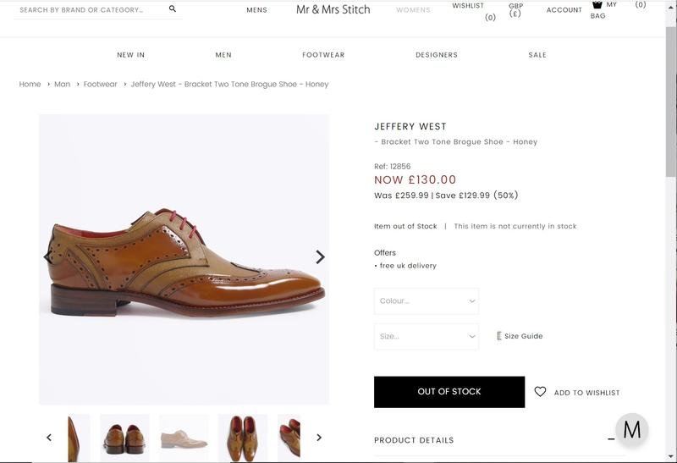
Task: Open the Size Guide link
Action: [523, 336]
